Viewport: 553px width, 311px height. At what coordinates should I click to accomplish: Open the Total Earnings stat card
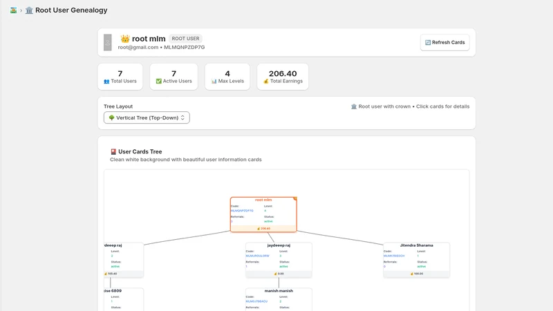pyautogui.click(x=283, y=77)
